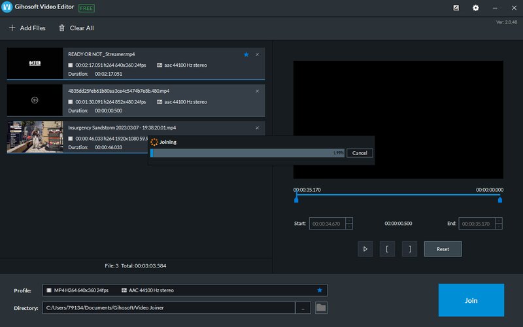Image resolution: width=523 pixels, height=327 pixels.
Task: Click the Directory path field
Action: pyautogui.click(x=169, y=307)
